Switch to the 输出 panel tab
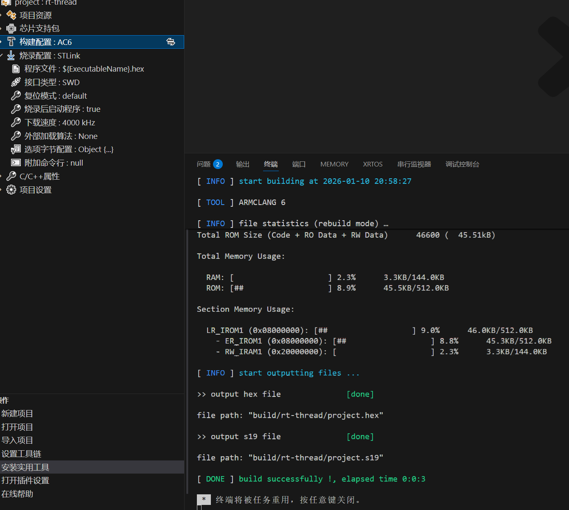Image resolution: width=569 pixels, height=510 pixels. (243, 164)
